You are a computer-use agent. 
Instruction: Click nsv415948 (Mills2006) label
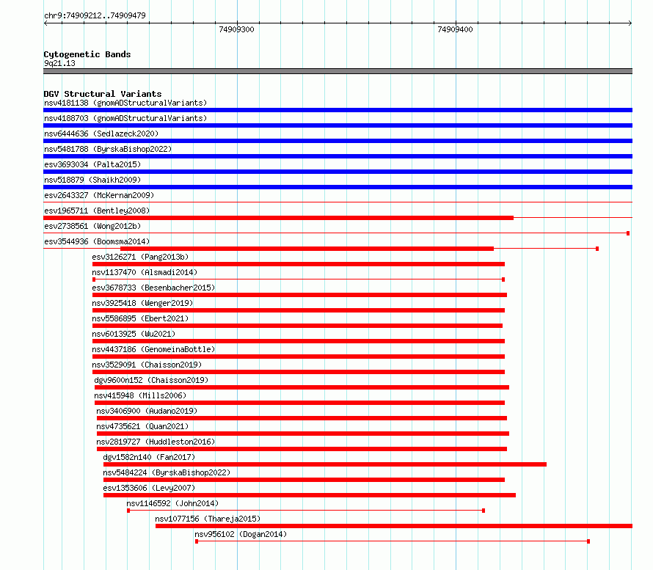(x=140, y=395)
